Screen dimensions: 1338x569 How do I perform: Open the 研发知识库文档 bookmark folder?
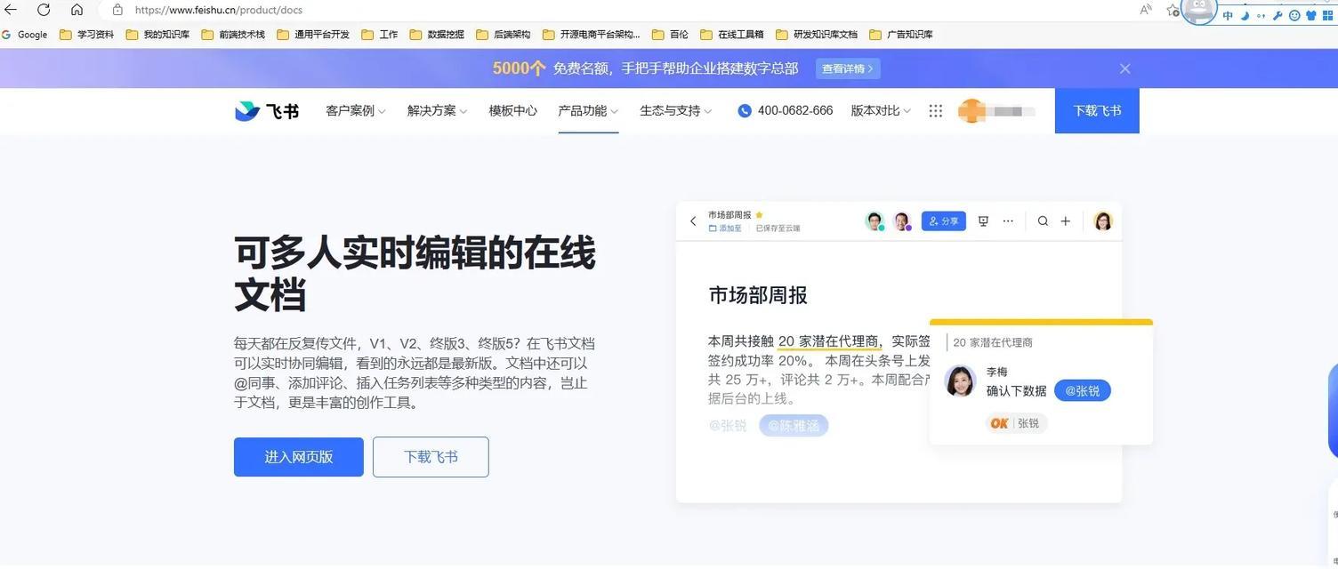[817, 35]
